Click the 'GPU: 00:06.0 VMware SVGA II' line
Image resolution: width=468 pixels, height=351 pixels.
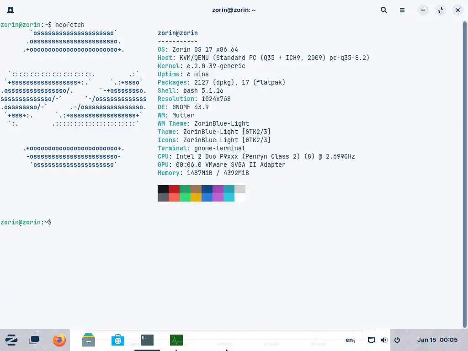(222, 165)
